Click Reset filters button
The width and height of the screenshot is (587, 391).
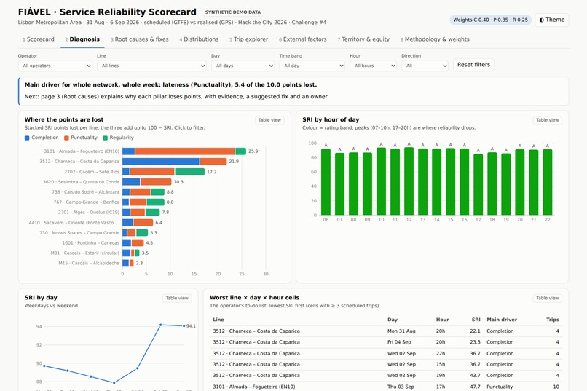pos(473,65)
